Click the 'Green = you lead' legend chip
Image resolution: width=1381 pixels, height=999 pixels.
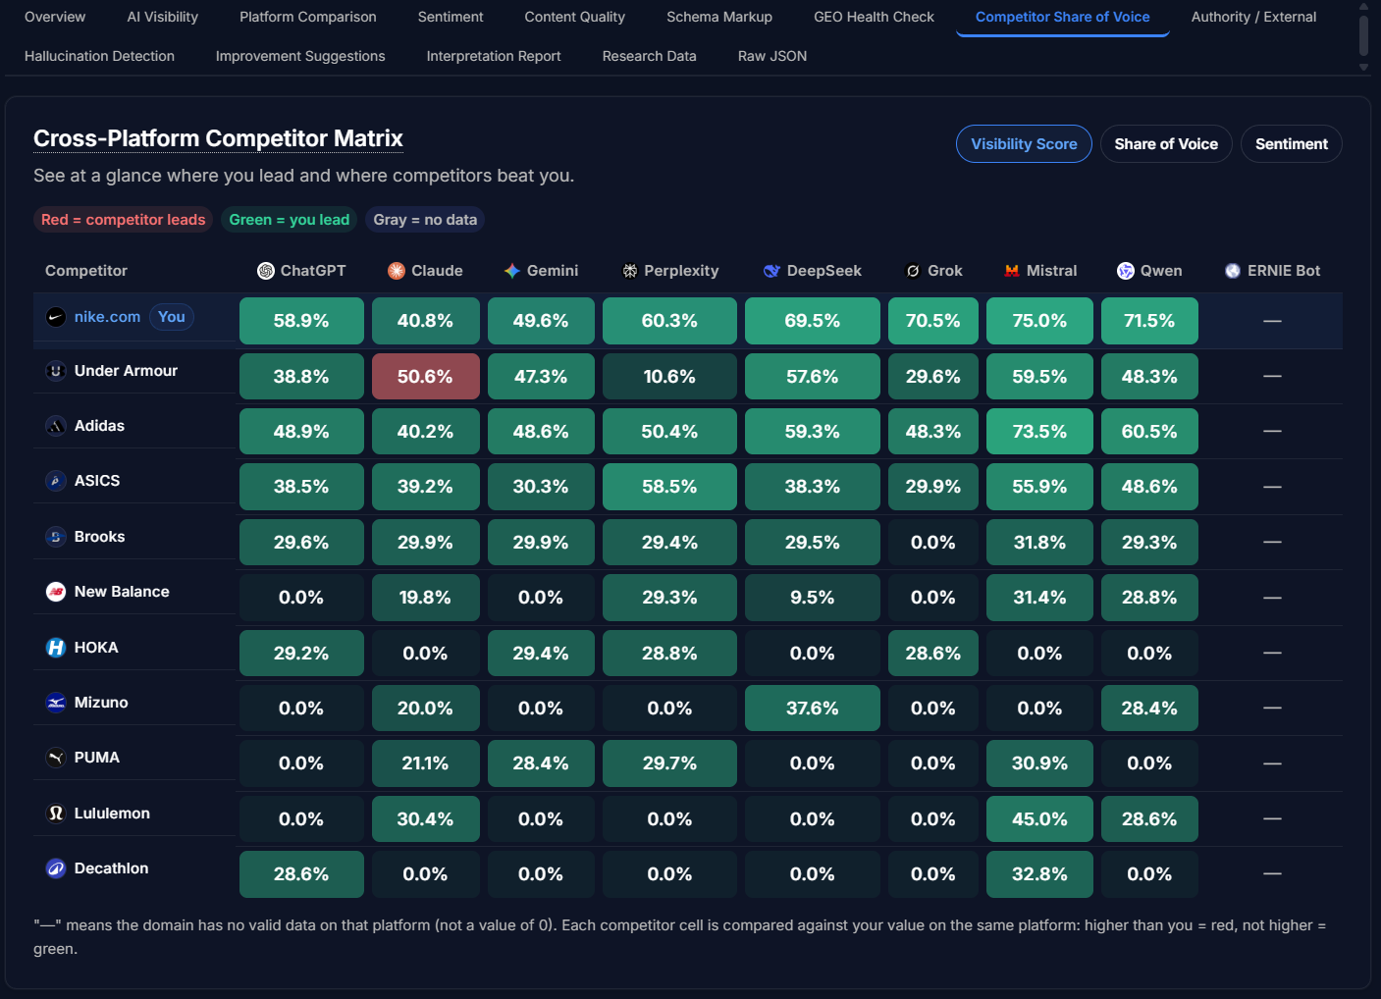coord(290,220)
